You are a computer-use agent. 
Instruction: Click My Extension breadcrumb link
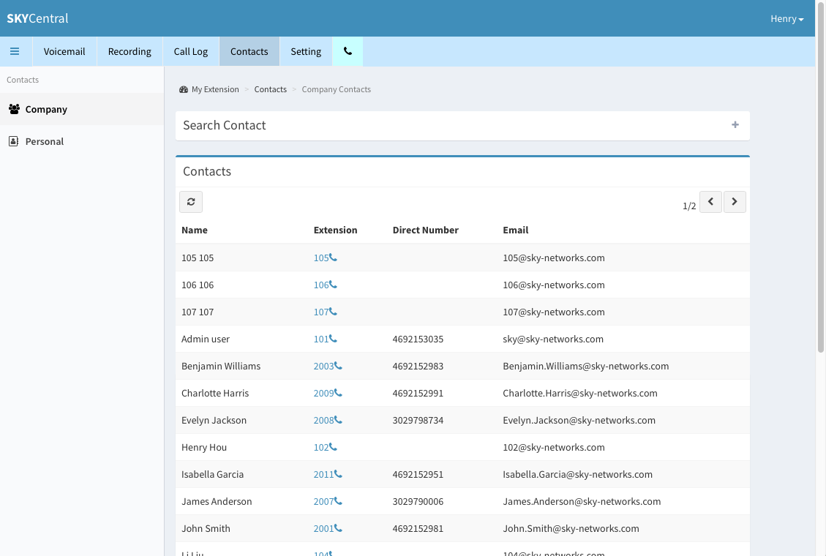click(215, 89)
